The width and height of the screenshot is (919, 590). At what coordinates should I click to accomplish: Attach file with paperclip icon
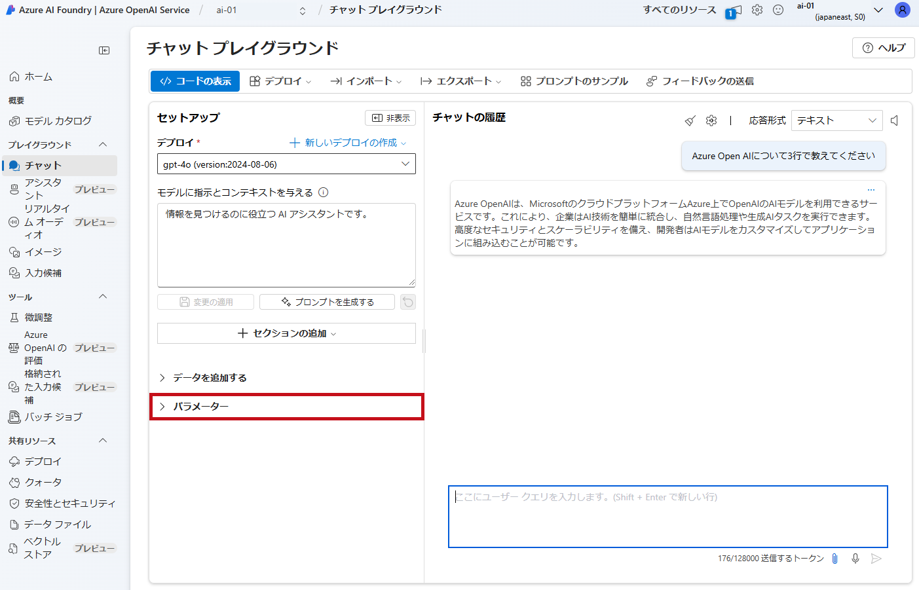tap(835, 559)
